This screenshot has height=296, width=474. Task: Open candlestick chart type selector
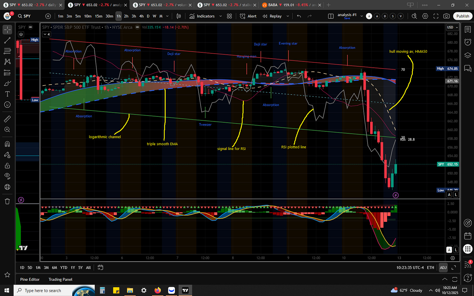(179, 16)
